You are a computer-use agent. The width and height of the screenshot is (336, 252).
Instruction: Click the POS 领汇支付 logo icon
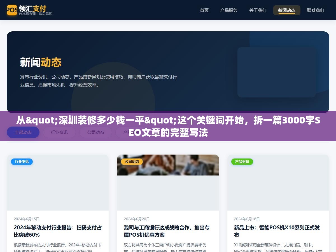[12, 10]
